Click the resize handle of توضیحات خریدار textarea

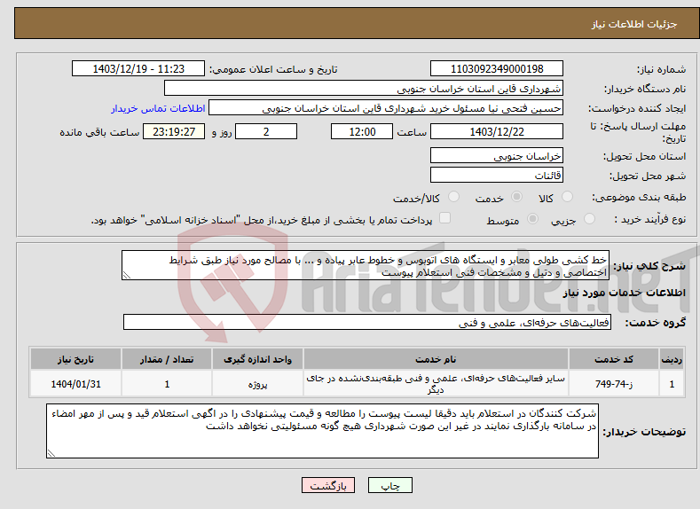pos(51,454)
